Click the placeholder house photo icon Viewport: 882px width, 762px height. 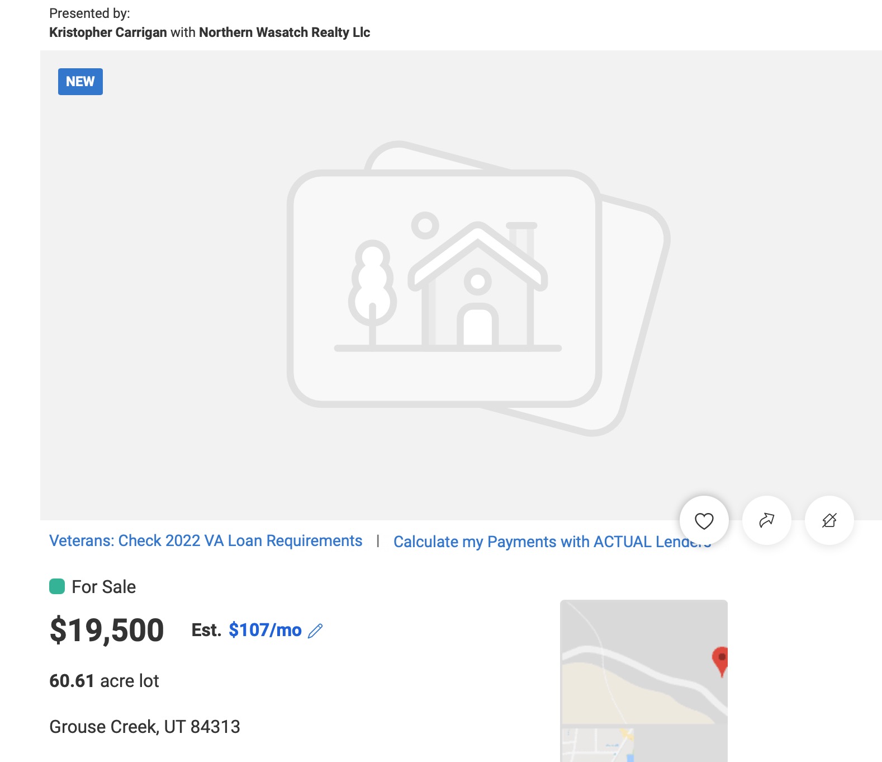pos(478,288)
